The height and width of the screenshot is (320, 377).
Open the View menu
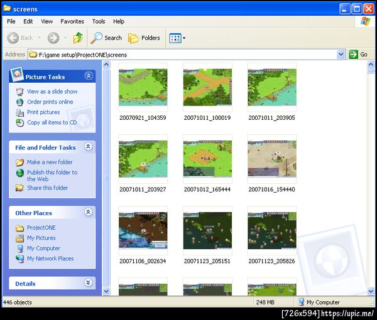coord(46,21)
